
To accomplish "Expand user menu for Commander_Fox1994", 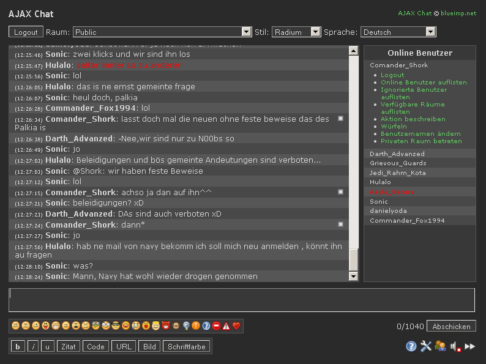I will coord(407,221).
